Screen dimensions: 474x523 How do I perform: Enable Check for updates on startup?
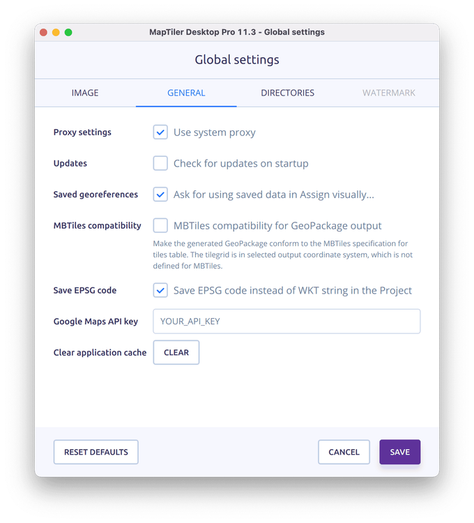pos(160,163)
